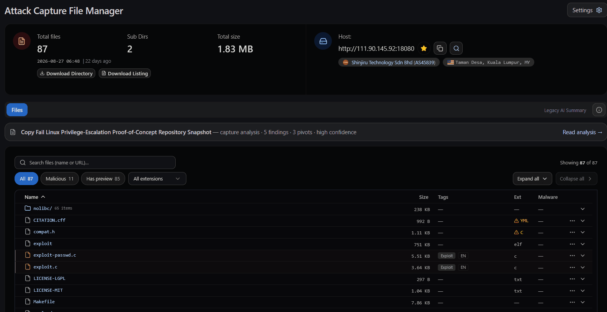Switch to the Files tab

[x=17, y=110]
